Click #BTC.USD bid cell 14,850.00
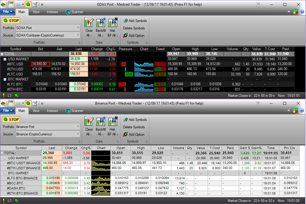Viewport: 306px width, 204px height. 40,64
